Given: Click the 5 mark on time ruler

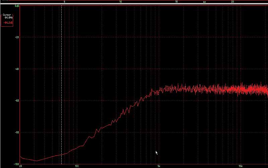Looking at the screenshot, I should coord(64,2).
